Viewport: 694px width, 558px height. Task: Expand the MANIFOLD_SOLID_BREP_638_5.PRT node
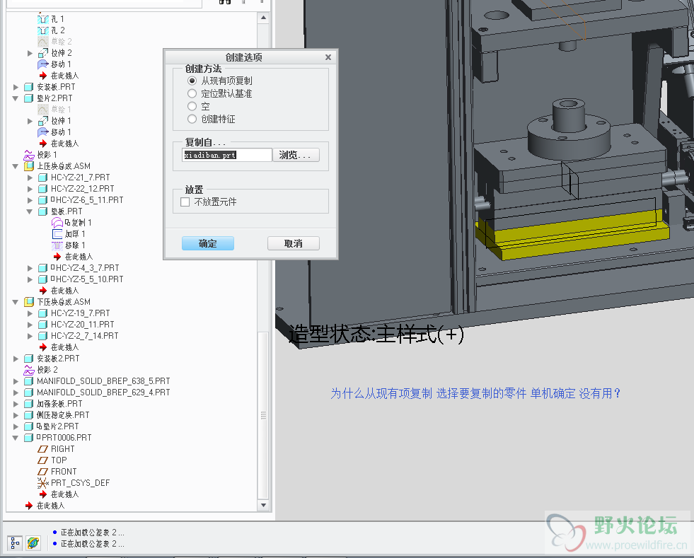[16, 381]
